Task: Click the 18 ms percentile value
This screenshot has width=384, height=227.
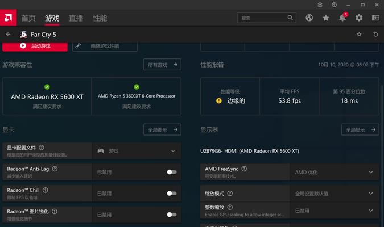Action: pyautogui.click(x=349, y=100)
